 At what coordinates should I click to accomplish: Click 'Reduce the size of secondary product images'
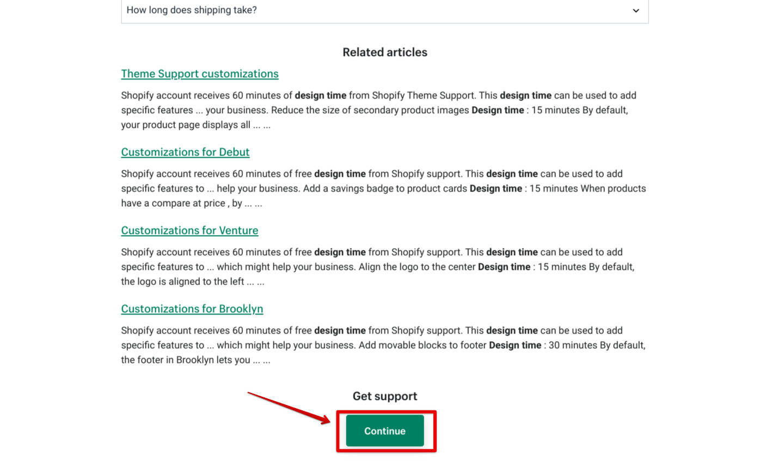tap(370, 110)
